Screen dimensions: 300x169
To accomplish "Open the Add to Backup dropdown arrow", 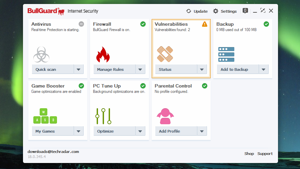I will (x=264, y=69).
